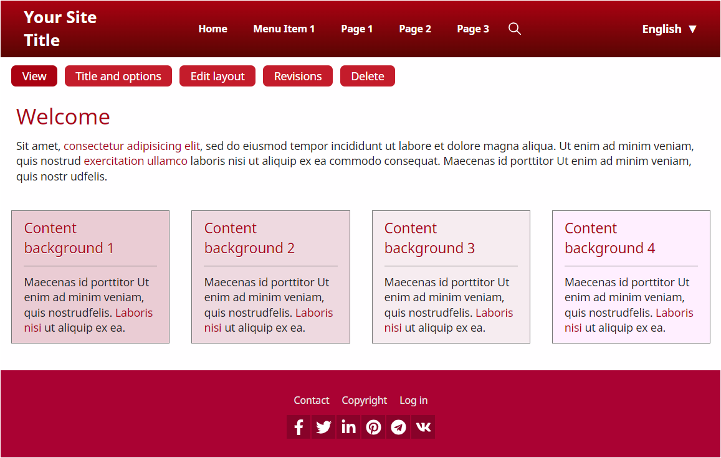The height and width of the screenshot is (458, 721).
Task: Open the Copyright footer link
Action: tap(364, 400)
